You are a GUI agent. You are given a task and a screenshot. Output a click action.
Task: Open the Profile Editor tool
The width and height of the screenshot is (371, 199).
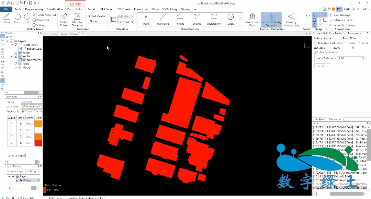(x=64, y=20)
